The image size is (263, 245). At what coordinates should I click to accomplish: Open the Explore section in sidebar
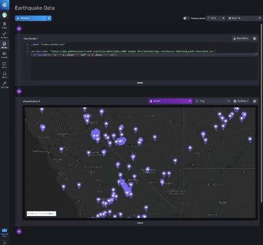coord(4,35)
